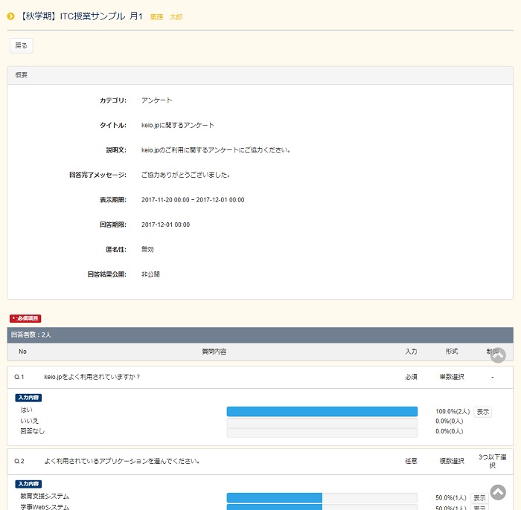Click the empty result bar for いいえ
This screenshot has height=510, width=521.
click(x=322, y=422)
